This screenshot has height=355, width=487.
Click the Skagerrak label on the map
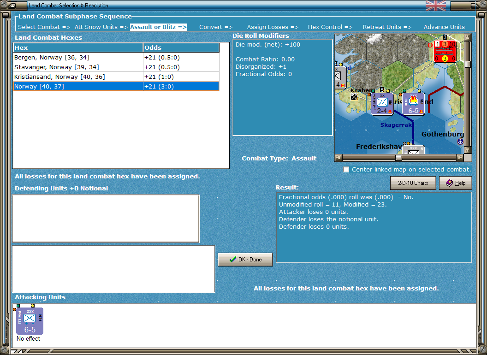click(x=396, y=125)
